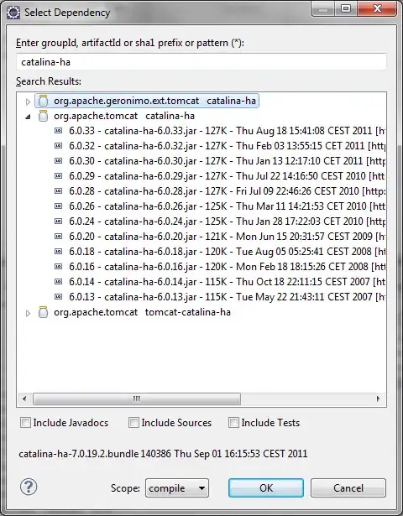This screenshot has width=403, height=516.
Task: Enable the Include Javadocs checkbox
Action: [25, 423]
